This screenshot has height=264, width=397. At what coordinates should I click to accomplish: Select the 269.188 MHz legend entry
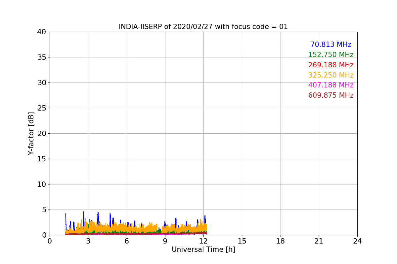331,65
